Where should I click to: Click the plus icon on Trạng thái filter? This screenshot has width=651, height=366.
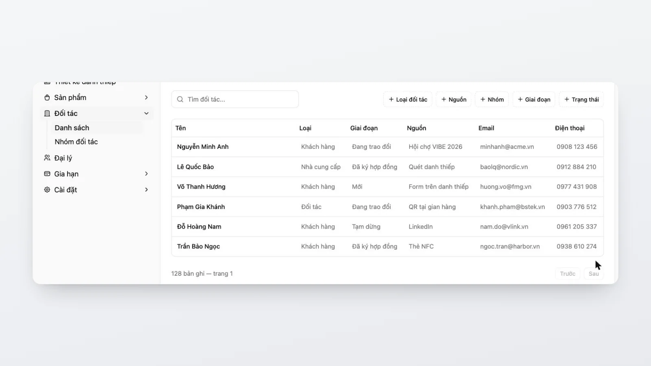click(567, 99)
